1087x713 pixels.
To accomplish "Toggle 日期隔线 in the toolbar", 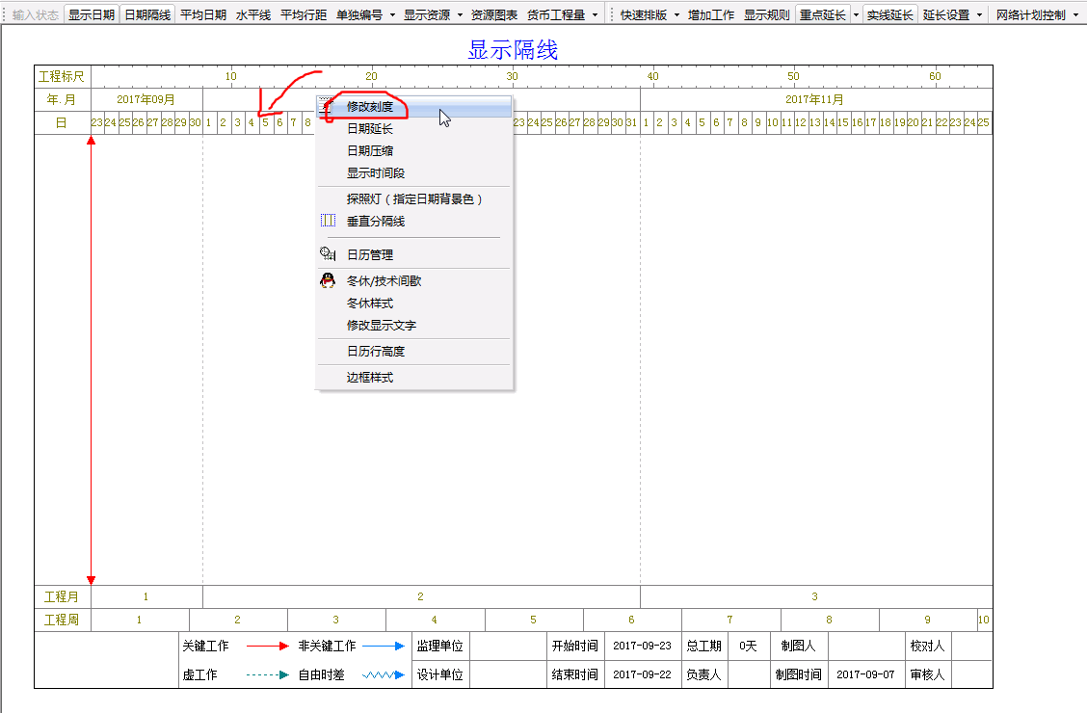I will click(147, 15).
